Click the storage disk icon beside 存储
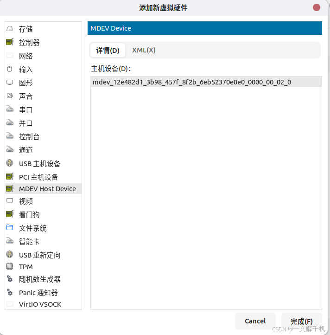This screenshot has width=330, height=335. [x=10, y=29]
